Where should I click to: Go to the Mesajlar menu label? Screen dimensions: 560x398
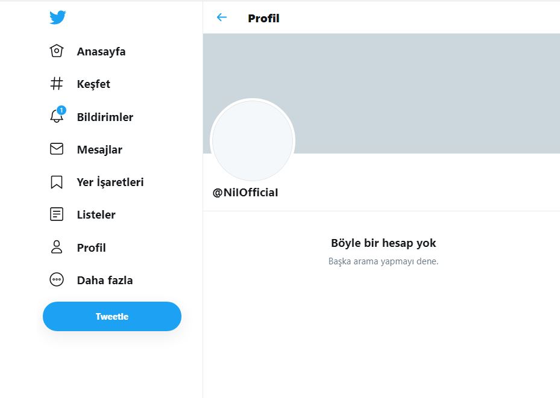[99, 149]
